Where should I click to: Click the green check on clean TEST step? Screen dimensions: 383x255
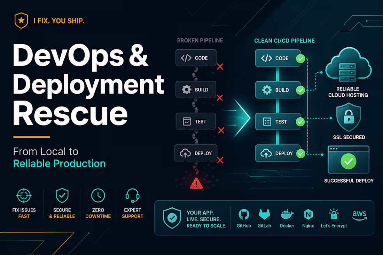coord(300,122)
